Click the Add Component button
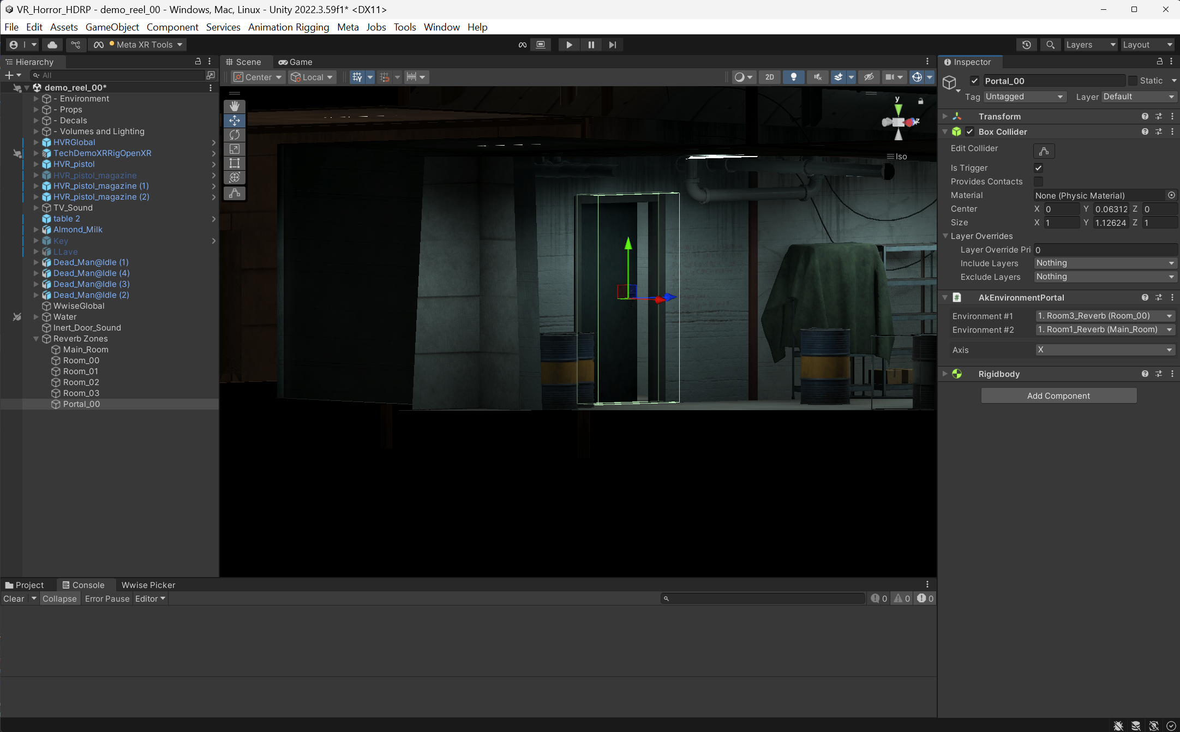This screenshot has width=1180, height=732. click(1058, 395)
